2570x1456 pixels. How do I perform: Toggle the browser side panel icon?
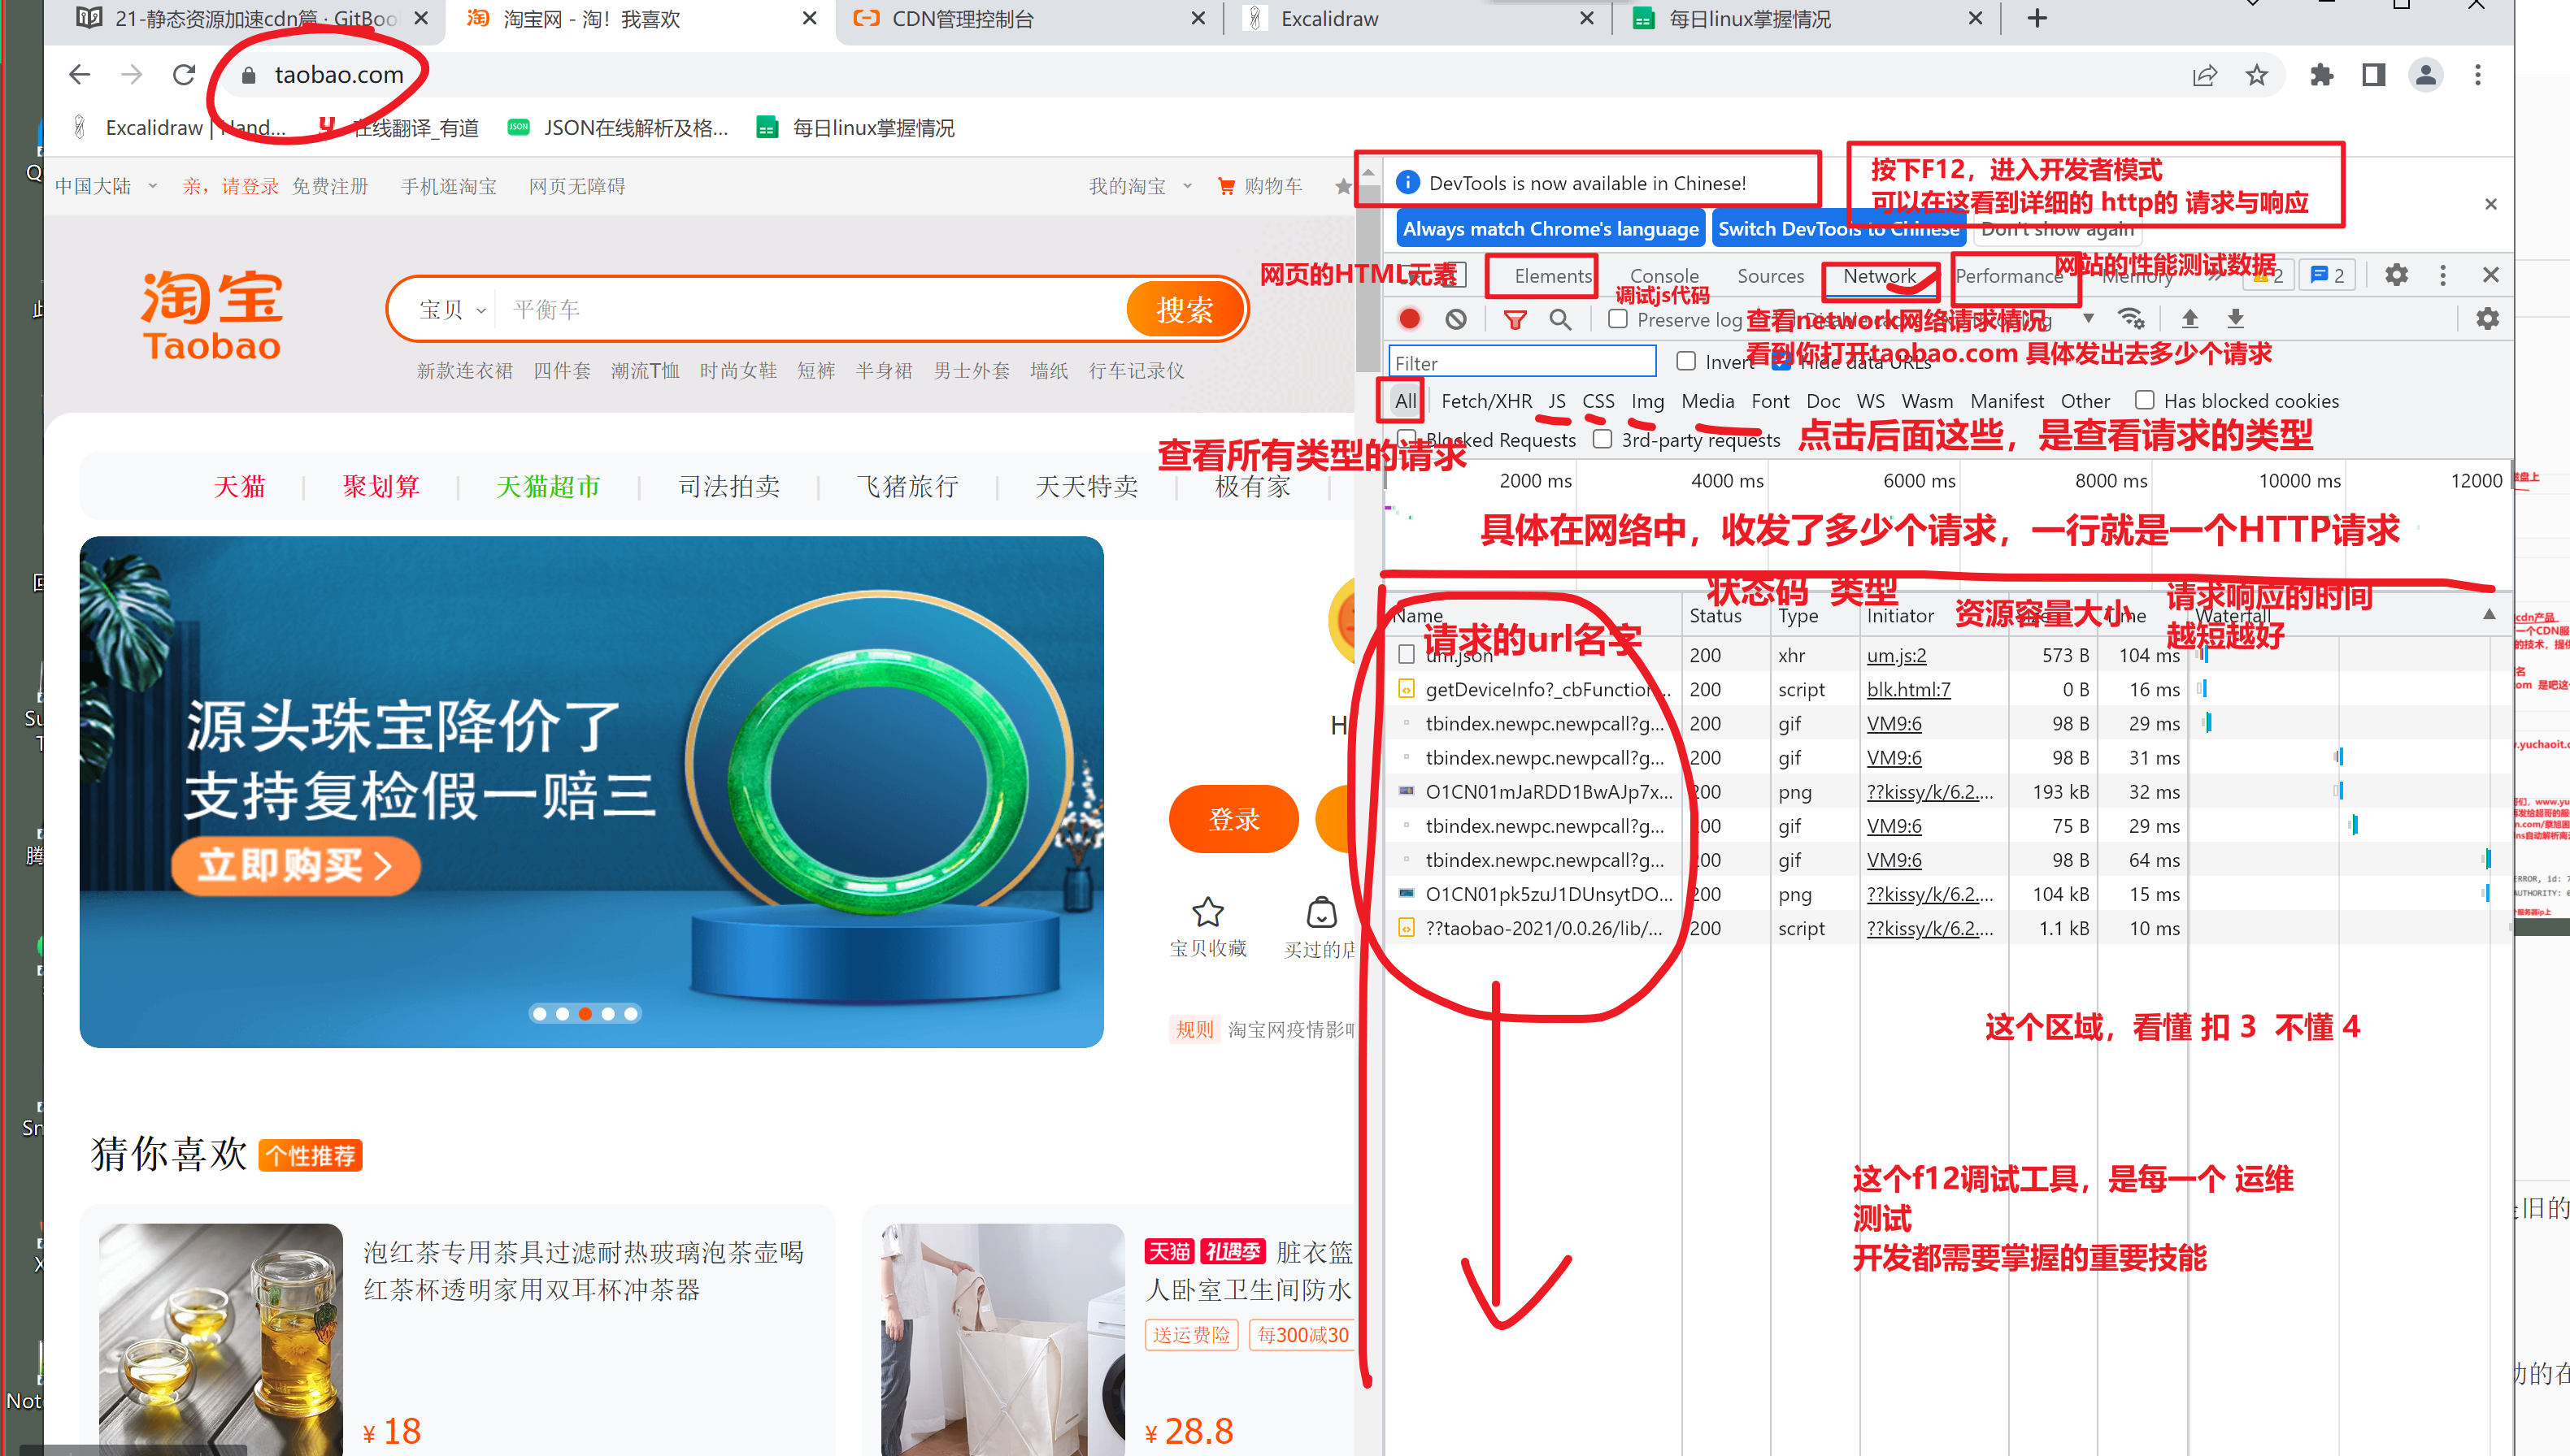coord(2374,75)
